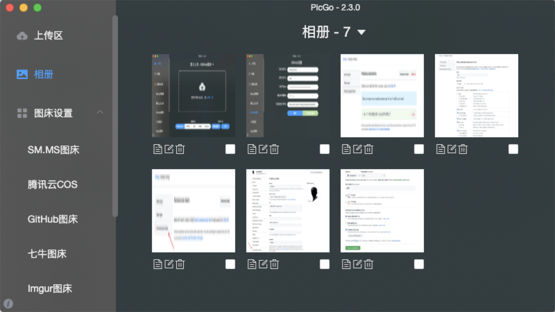The height and width of the screenshot is (312, 555).
Task: Copy link of last bottom-row image
Action: pos(346,264)
